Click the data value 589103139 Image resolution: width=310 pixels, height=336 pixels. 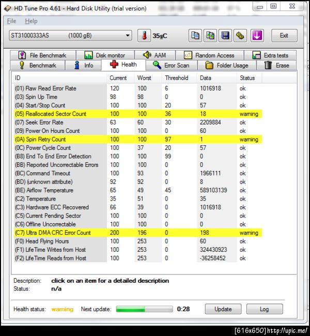tap(213, 190)
